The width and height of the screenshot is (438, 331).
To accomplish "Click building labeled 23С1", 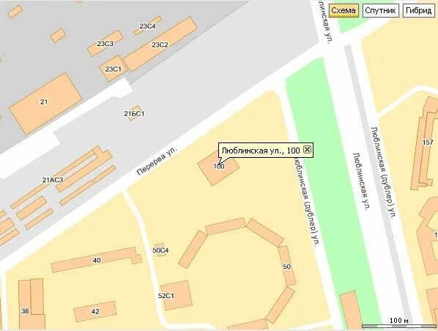I will (113, 69).
